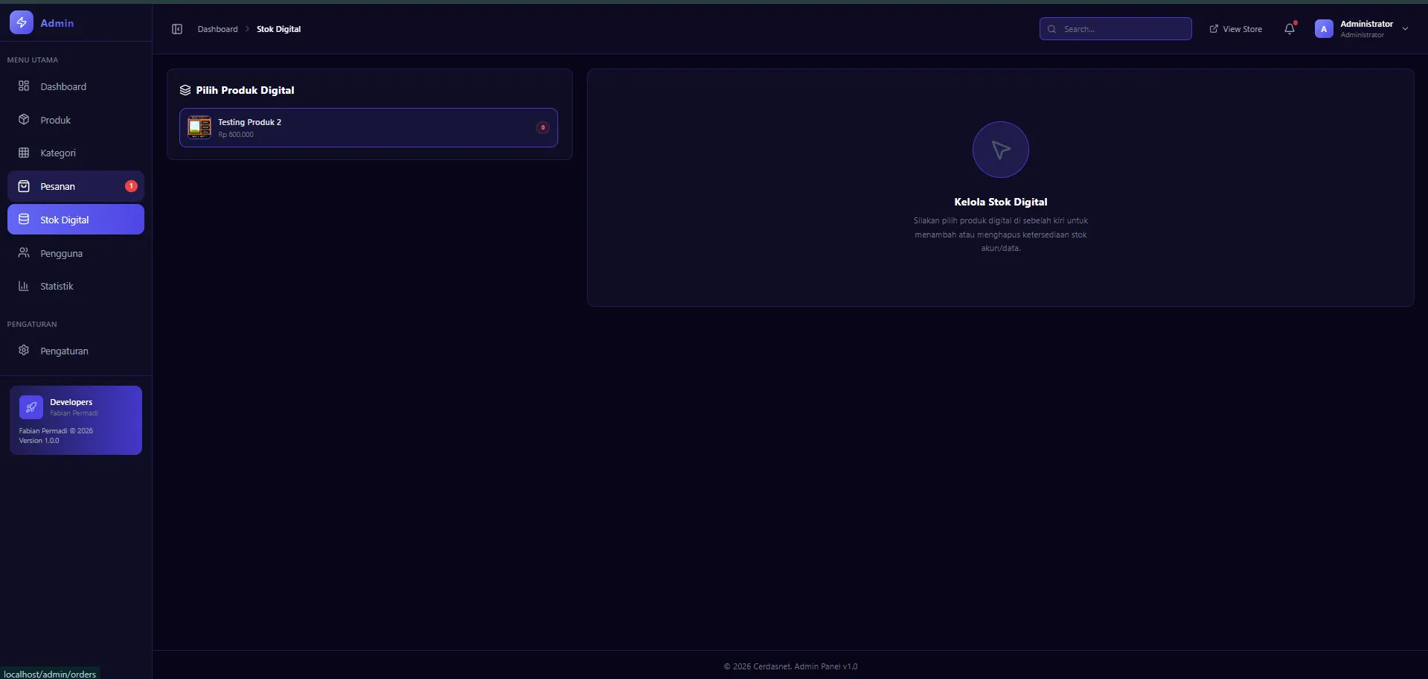Open Kategori in the sidebar
The width and height of the screenshot is (1428, 679).
coord(58,153)
